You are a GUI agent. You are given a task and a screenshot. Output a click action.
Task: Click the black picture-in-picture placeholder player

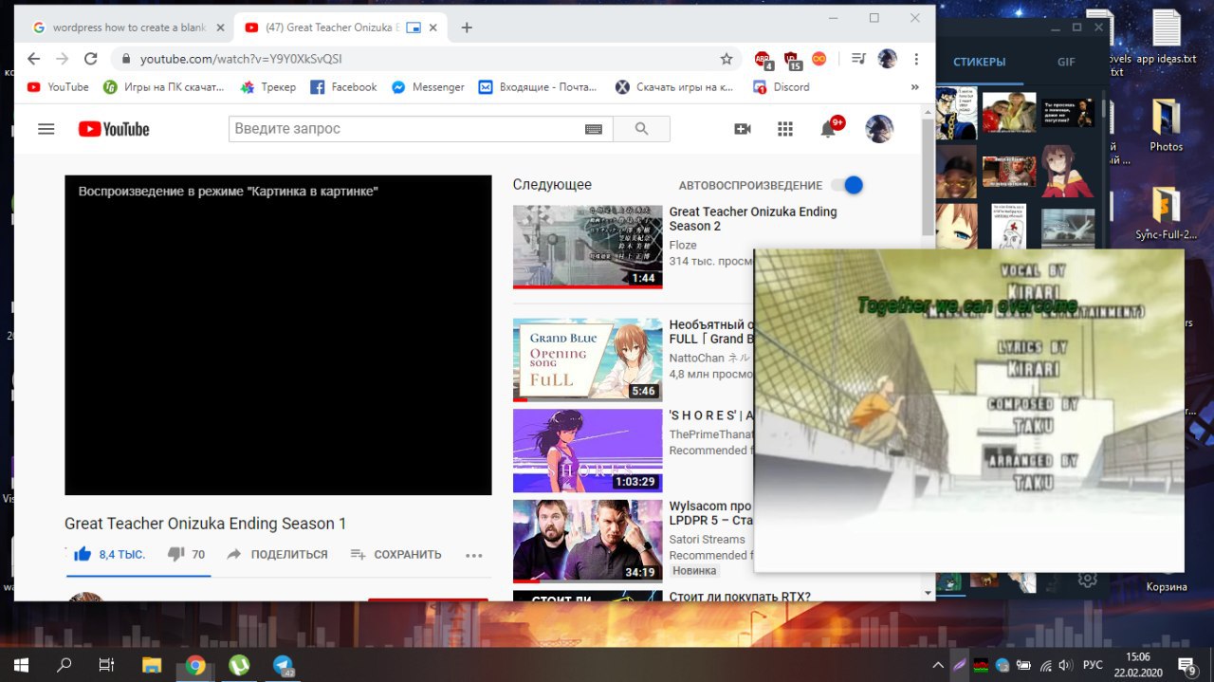[278, 335]
